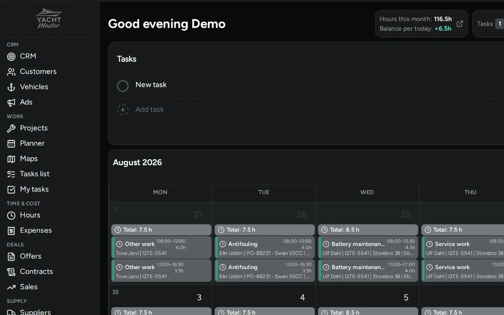Click the Suppliers truck icon

click(11, 312)
